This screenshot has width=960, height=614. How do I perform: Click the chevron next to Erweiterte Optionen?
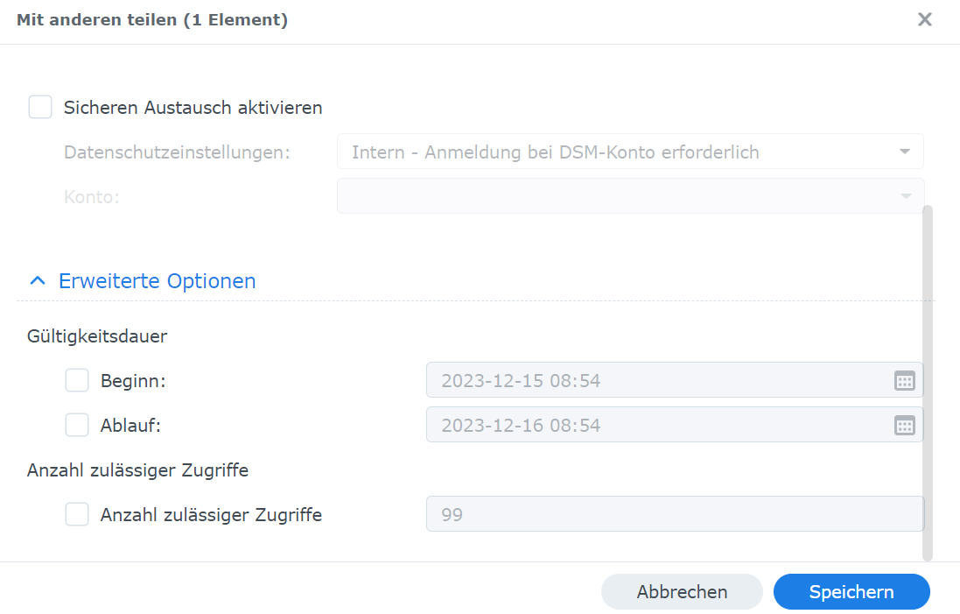pos(38,281)
